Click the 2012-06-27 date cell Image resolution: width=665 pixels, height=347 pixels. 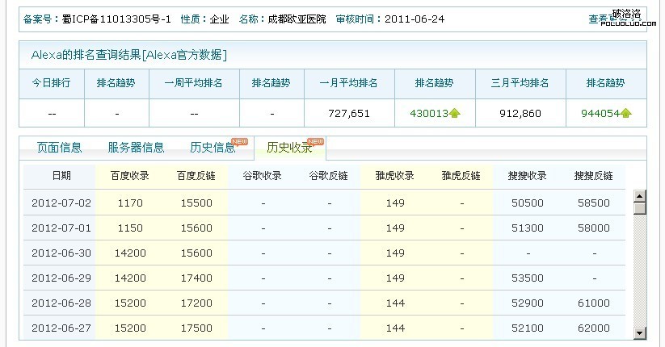pyautogui.click(x=61, y=328)
